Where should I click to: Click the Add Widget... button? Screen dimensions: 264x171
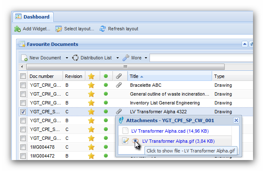[x=33, y=29]
